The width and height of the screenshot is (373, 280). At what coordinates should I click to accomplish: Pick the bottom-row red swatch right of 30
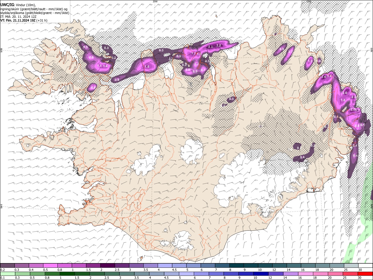tap(365, 274)
